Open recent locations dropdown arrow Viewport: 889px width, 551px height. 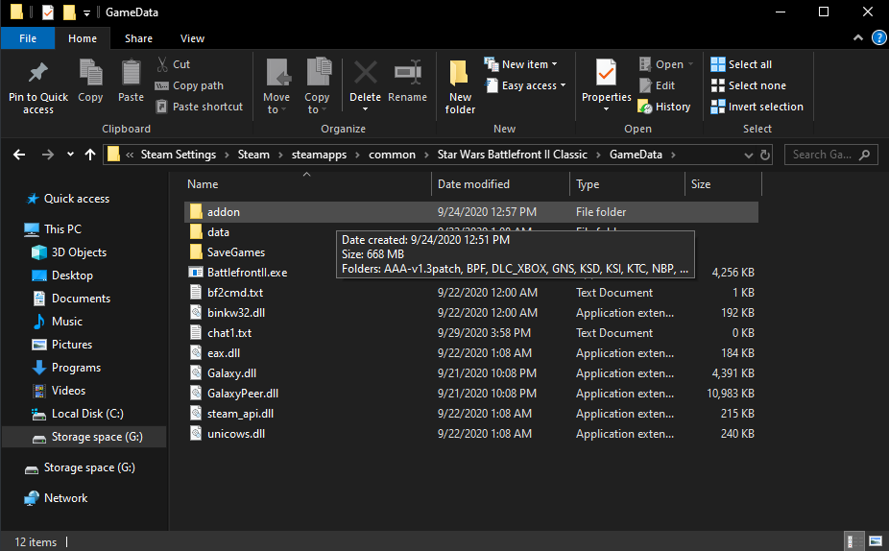[x=70, y=155]
